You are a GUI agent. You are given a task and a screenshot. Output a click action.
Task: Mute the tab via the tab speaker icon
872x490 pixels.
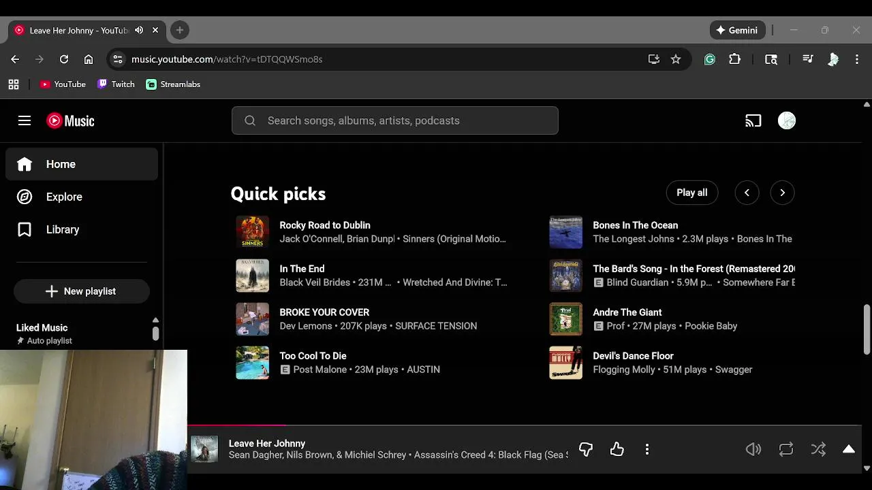pyautogui.click(x=139, y=30)
